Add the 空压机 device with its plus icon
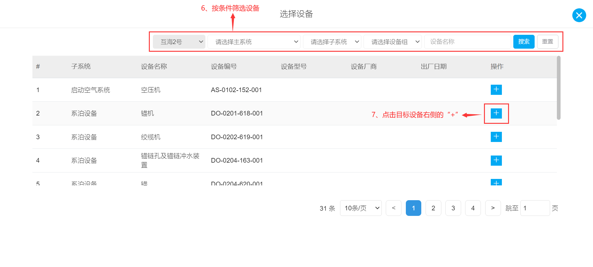 [x=496, y=90]
